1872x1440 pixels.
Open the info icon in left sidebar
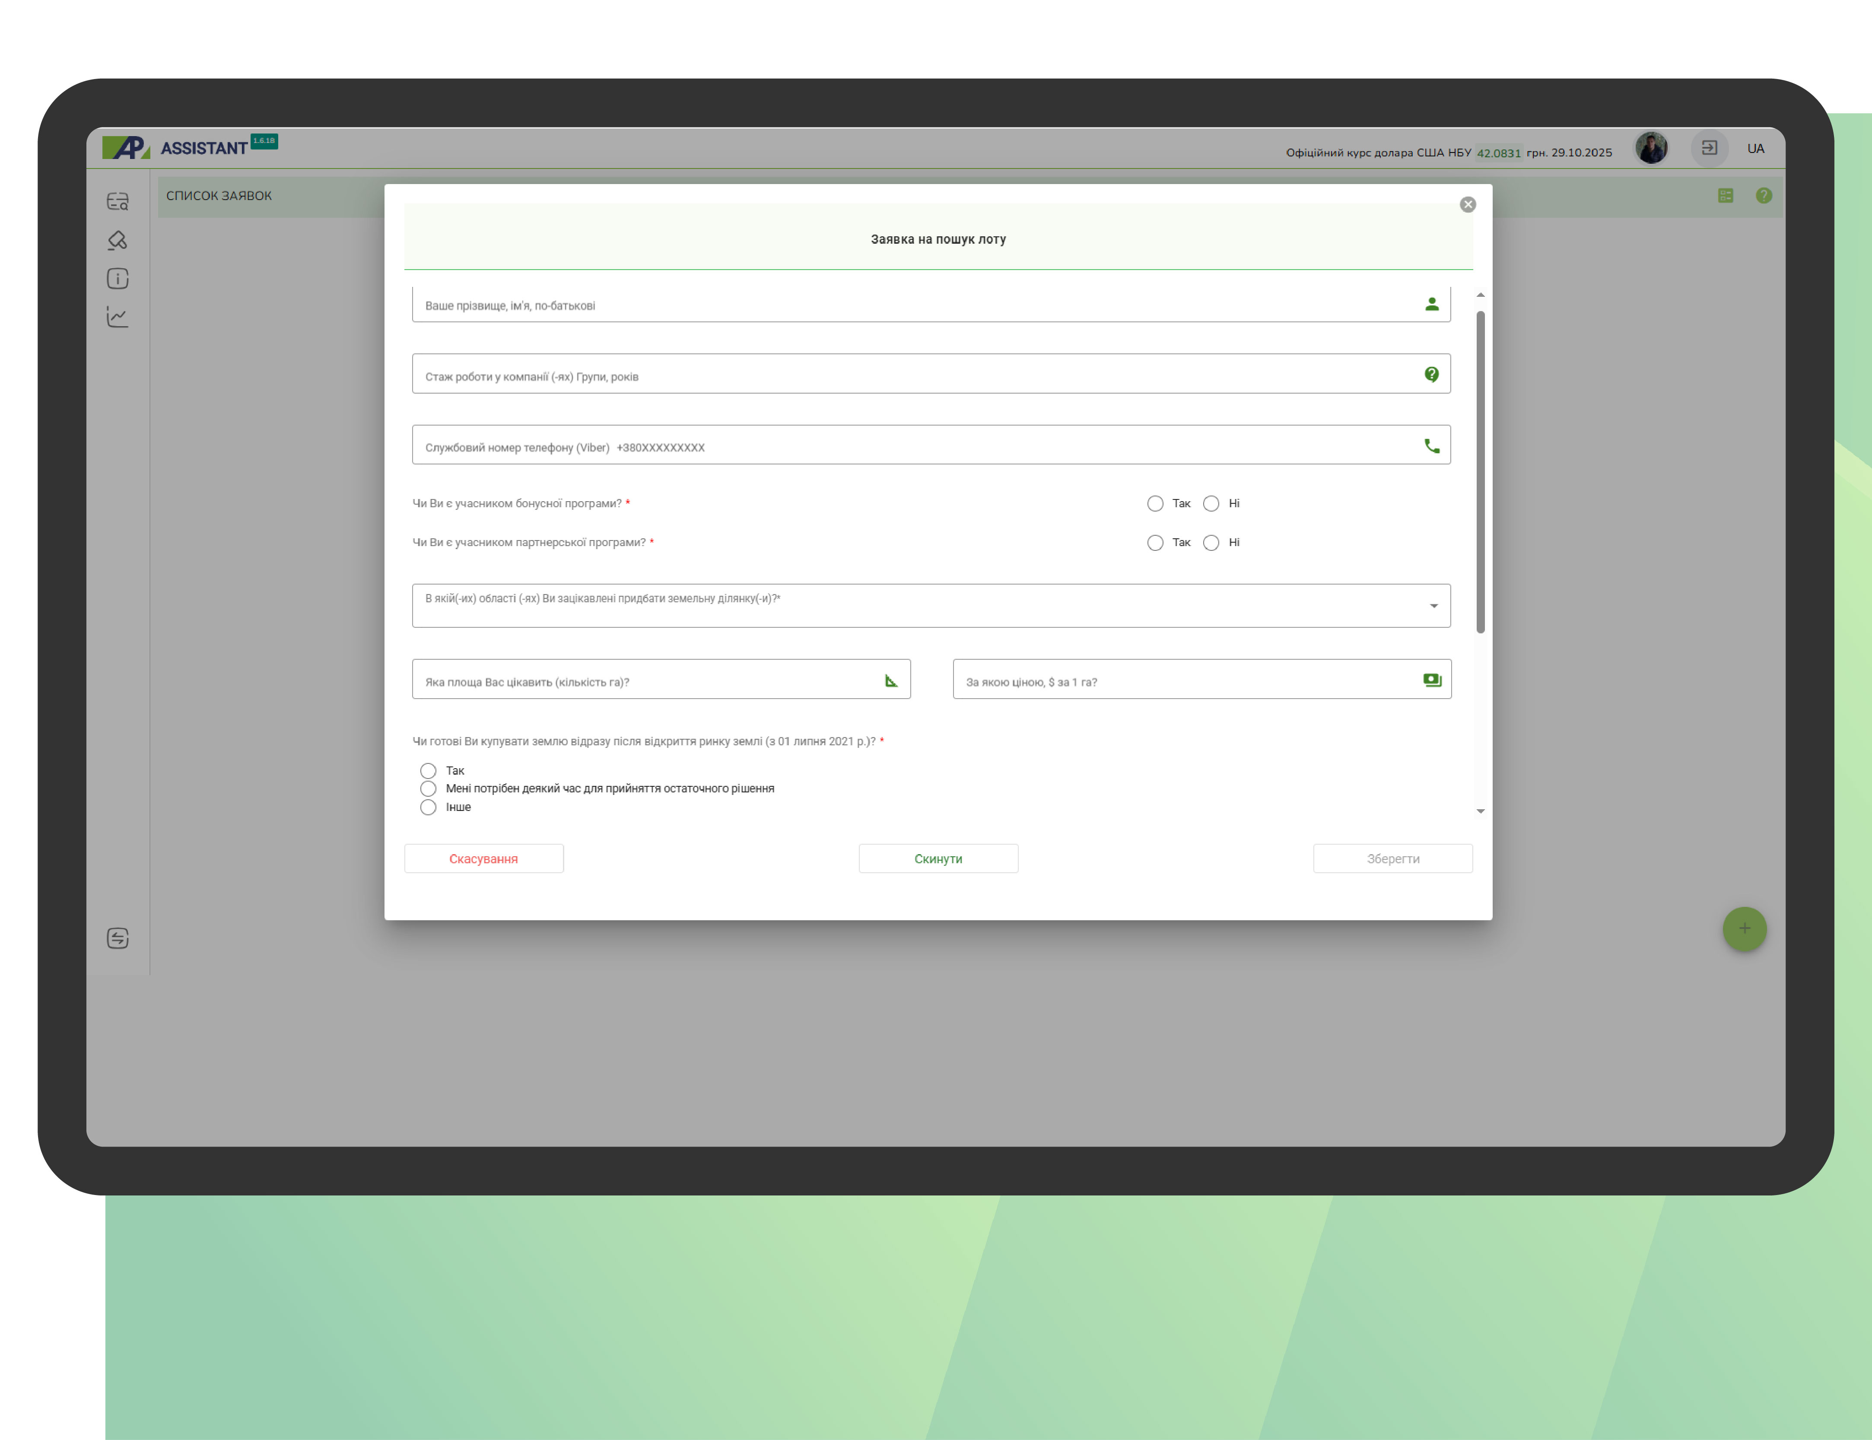[x=118, y=279]
